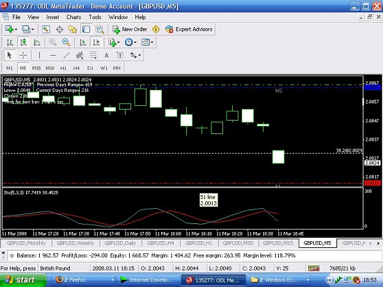Click the yellow diamond MetaEditor icon
Screen dimensions: 383x287
pyautogui.click(x=156, y=29)
